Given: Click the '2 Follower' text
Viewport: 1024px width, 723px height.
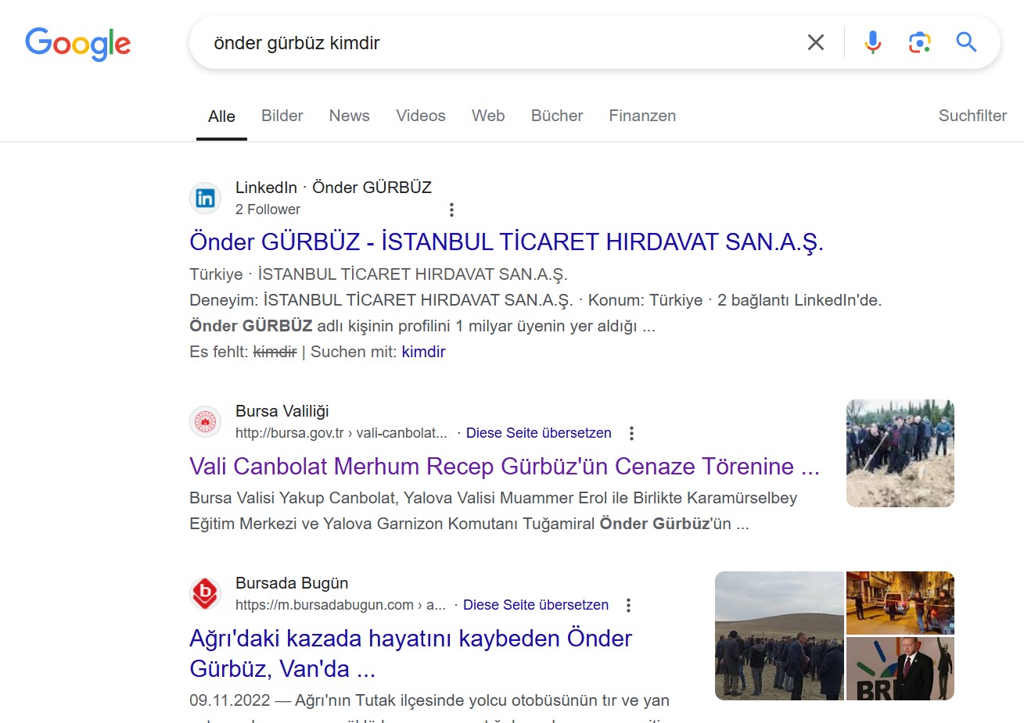Looking at the screenshot, I should click(x=268, y=209).
